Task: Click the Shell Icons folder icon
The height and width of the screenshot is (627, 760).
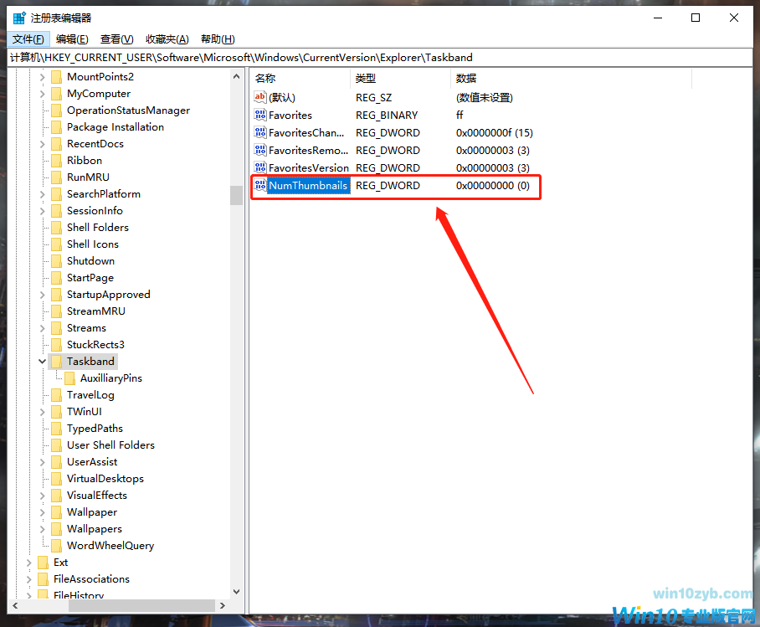Action: 57,244
